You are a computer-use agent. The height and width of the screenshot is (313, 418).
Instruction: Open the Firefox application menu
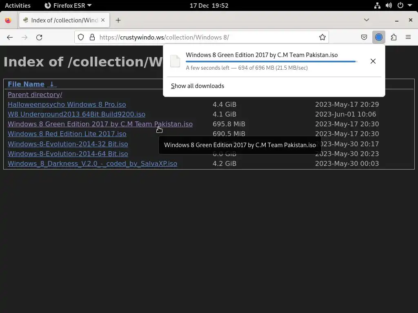pyautogui.click(x=408, y=37)
